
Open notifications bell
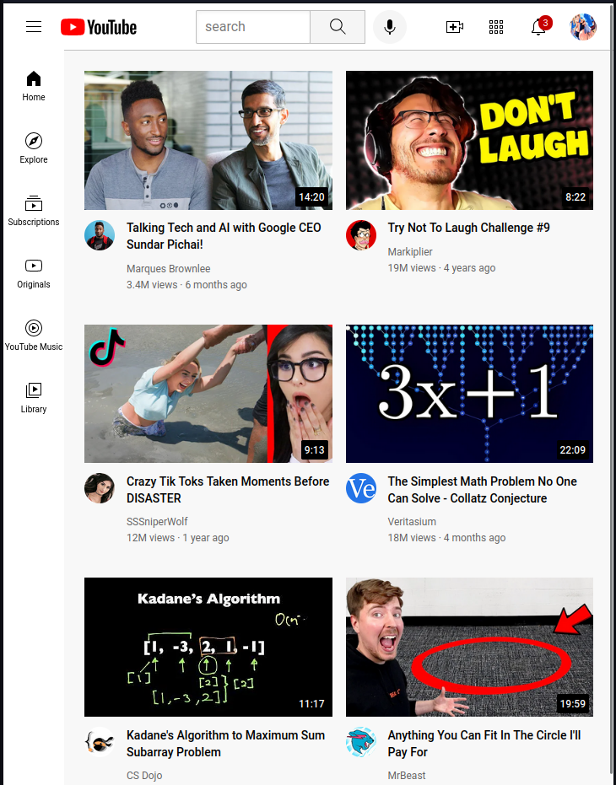pyautogui.click(x=539, y=26)
